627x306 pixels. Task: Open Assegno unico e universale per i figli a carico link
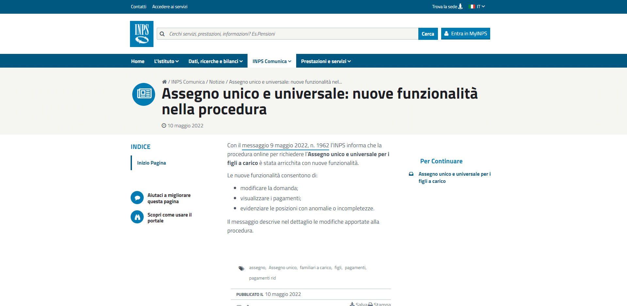pos(455,178)
